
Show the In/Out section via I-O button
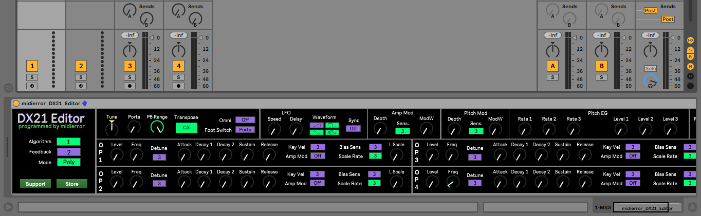point(691,40)
